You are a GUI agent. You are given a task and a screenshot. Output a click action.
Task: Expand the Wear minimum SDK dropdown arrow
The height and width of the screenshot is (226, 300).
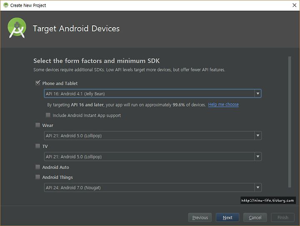[258, 136]
